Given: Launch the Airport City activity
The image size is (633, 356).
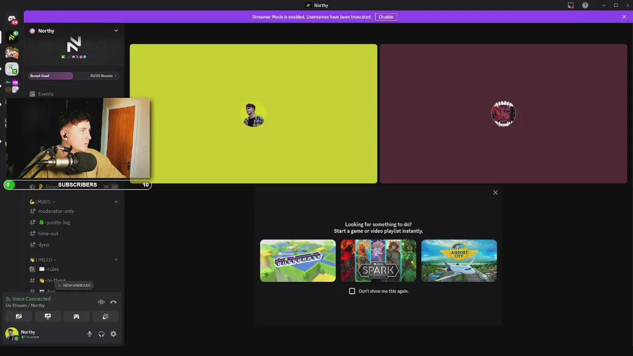Looking at the screenshot, I should coord(459,261).
